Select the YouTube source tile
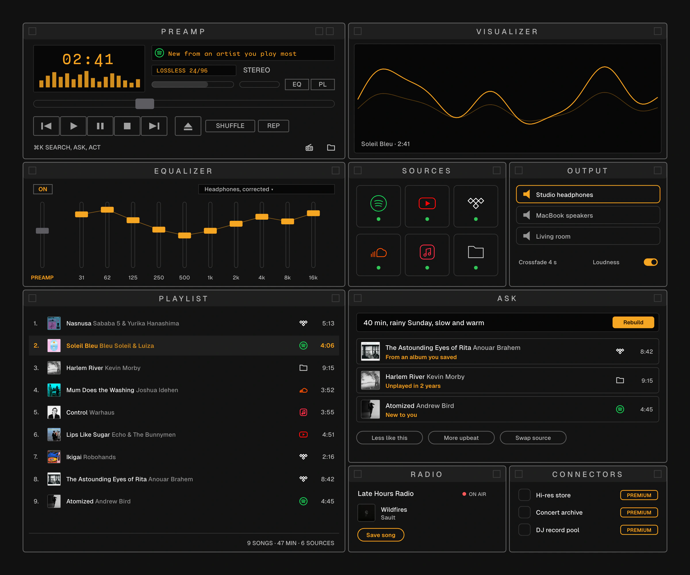This screenshot has width=690, height=575. pyautogui.click(x=427, y=206)
